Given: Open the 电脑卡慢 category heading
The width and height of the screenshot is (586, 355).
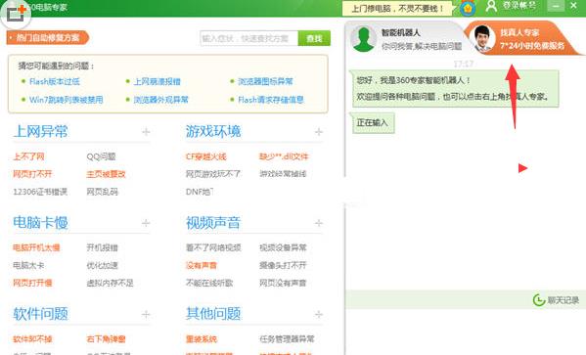Looking at the screenshot, I should click(40, 222).
